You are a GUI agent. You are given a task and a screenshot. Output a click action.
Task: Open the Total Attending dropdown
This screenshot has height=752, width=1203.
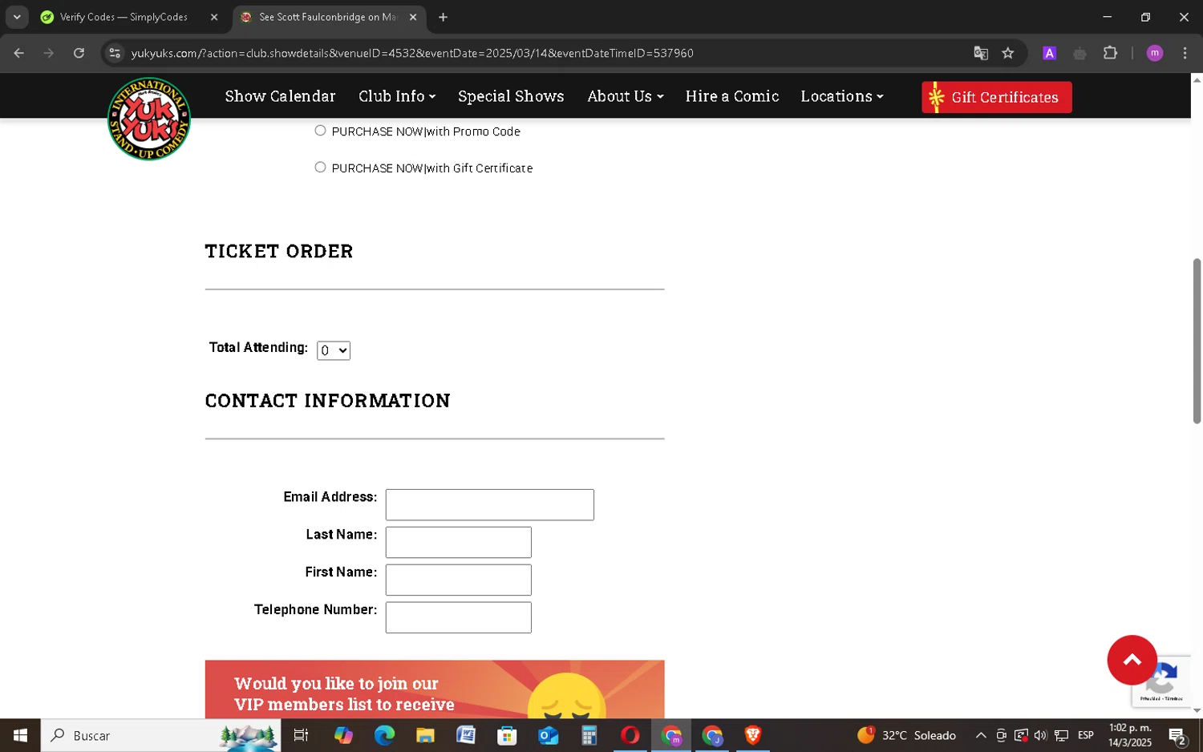coord(334,350)
